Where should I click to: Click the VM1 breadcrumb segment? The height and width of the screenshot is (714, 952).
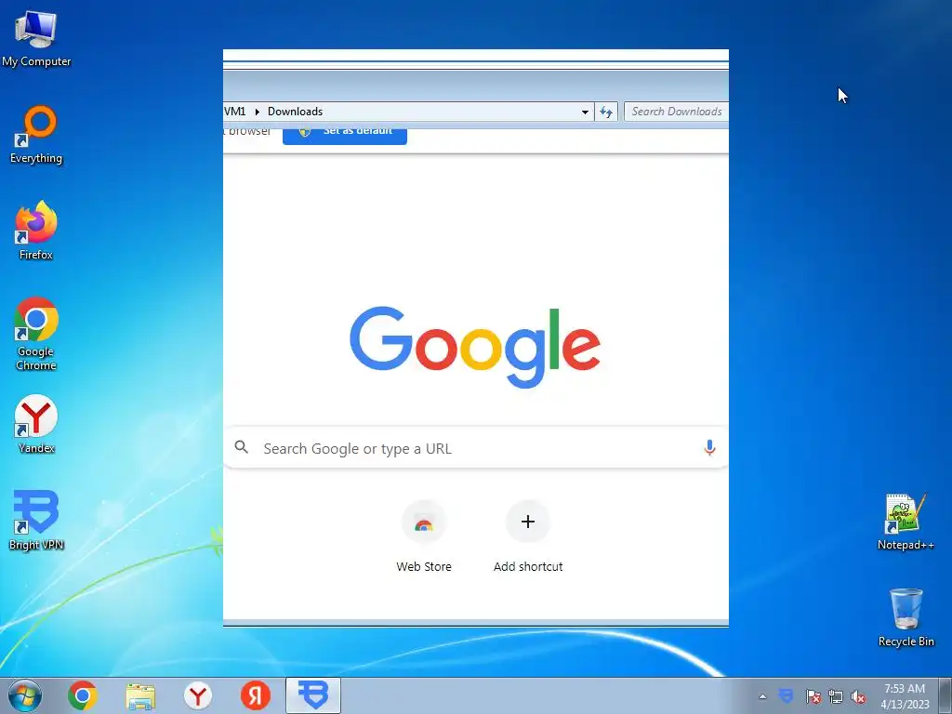[235, 112]
